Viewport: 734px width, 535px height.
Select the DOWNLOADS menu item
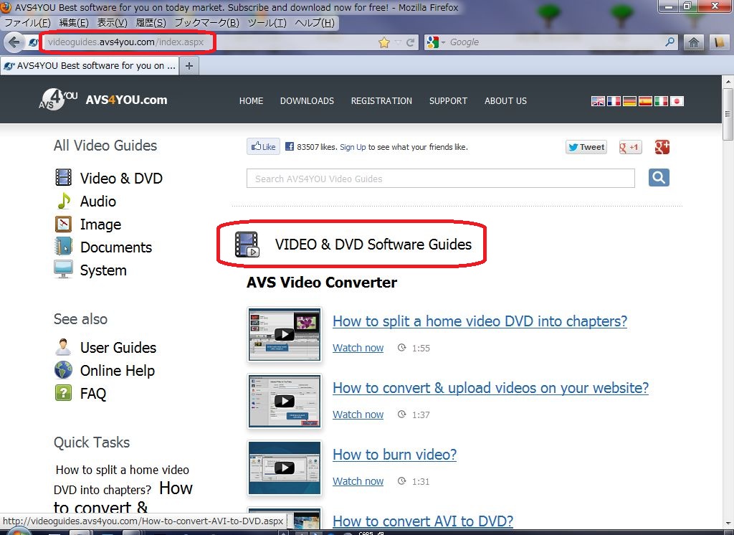(307, 101)
